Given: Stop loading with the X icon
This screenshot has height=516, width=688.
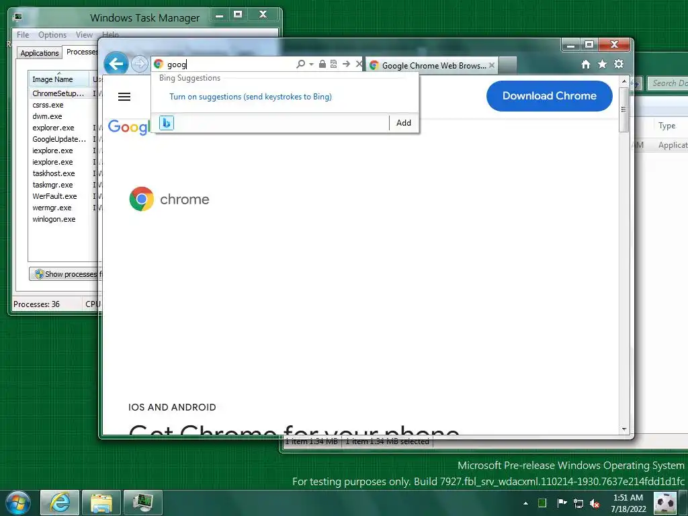Looking at the screenshot, I should click(359, 64).
